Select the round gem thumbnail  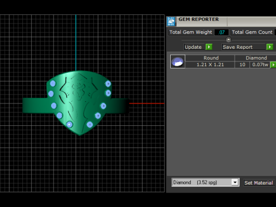pos(178,62)
